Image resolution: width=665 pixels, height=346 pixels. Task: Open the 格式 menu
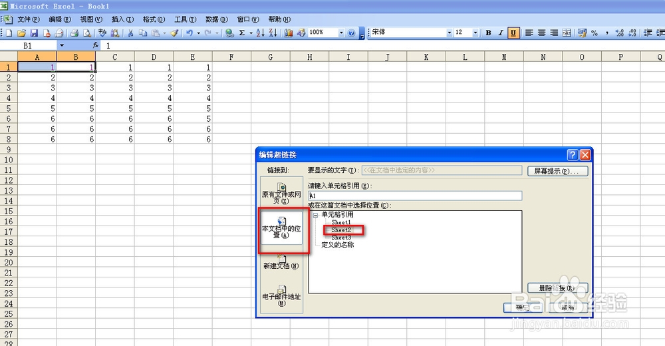coord(154,19)
